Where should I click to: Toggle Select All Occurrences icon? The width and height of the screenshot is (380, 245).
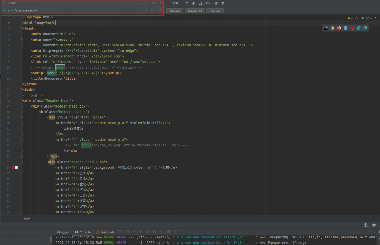tap(209, 3)
